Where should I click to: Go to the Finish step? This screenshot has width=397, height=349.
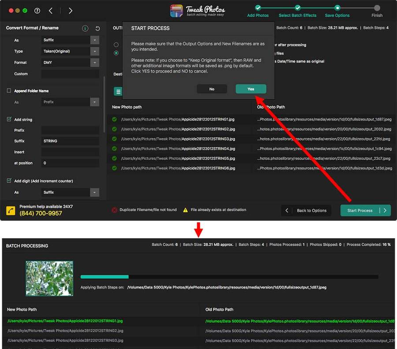(x=377, y=11)
